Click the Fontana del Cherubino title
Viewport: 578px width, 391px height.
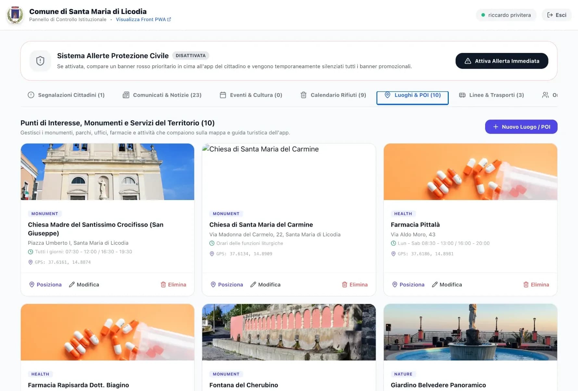(244, 385)
